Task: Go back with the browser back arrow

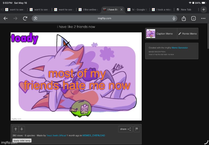Action: click(x=6, y=18)
